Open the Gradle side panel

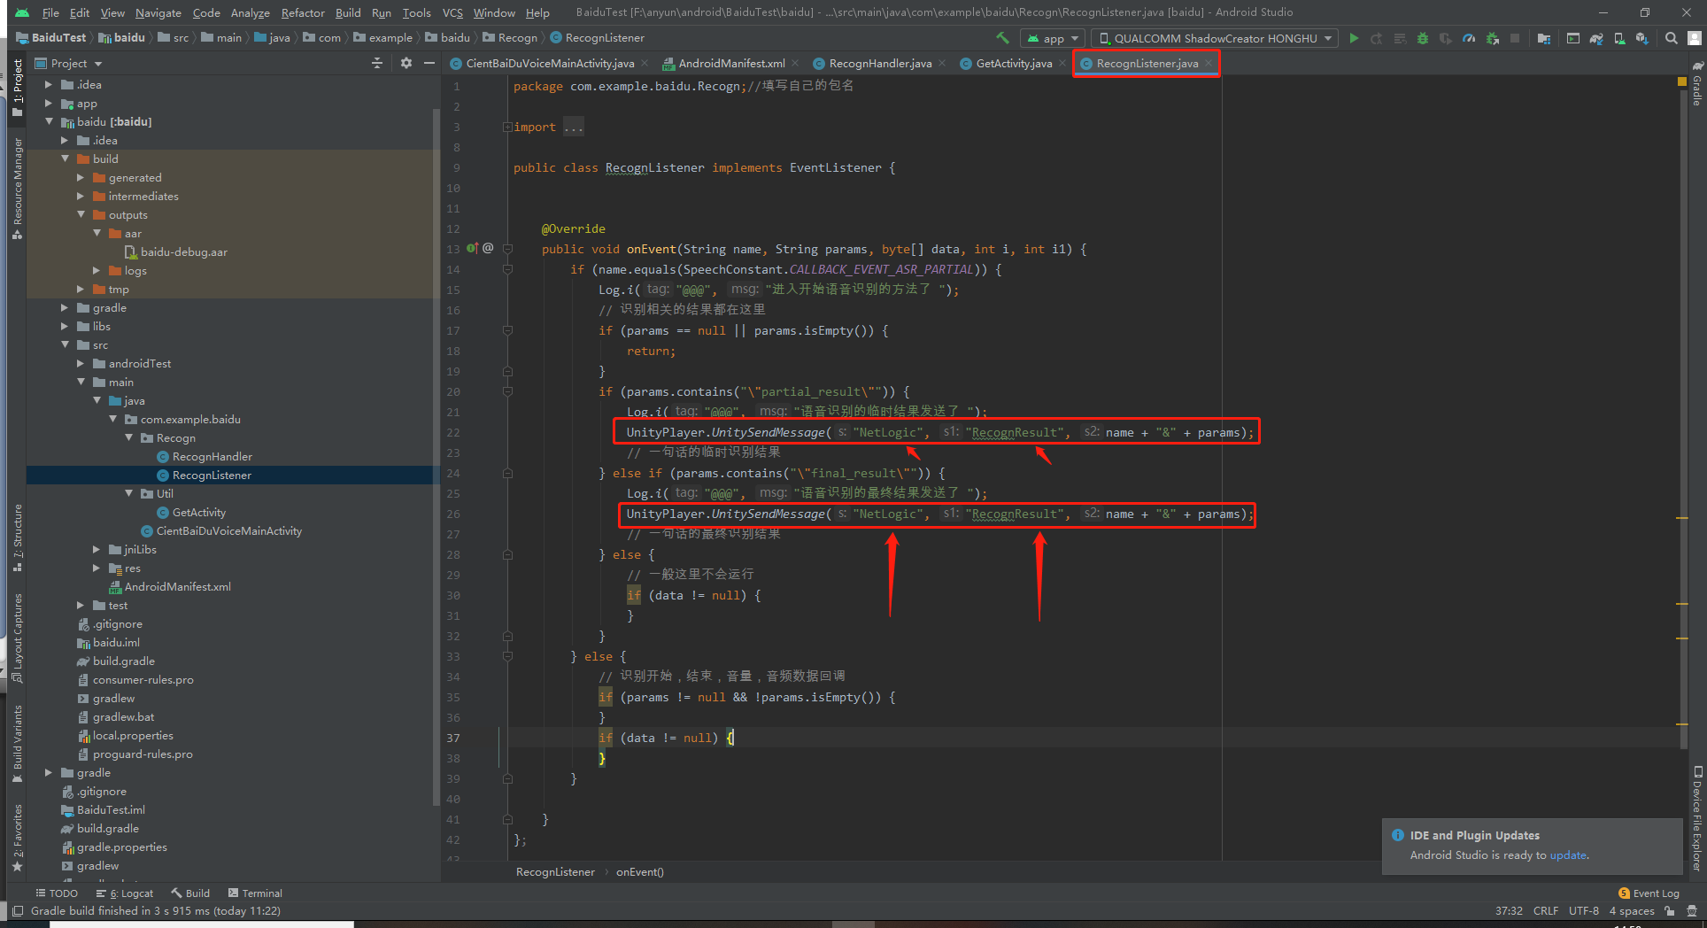tap(1697, 83)
